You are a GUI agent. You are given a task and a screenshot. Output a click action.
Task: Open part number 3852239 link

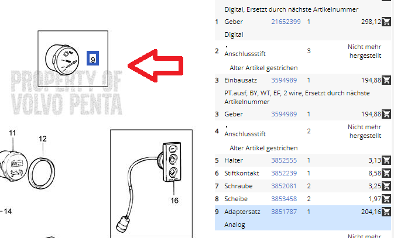(284, 173)
